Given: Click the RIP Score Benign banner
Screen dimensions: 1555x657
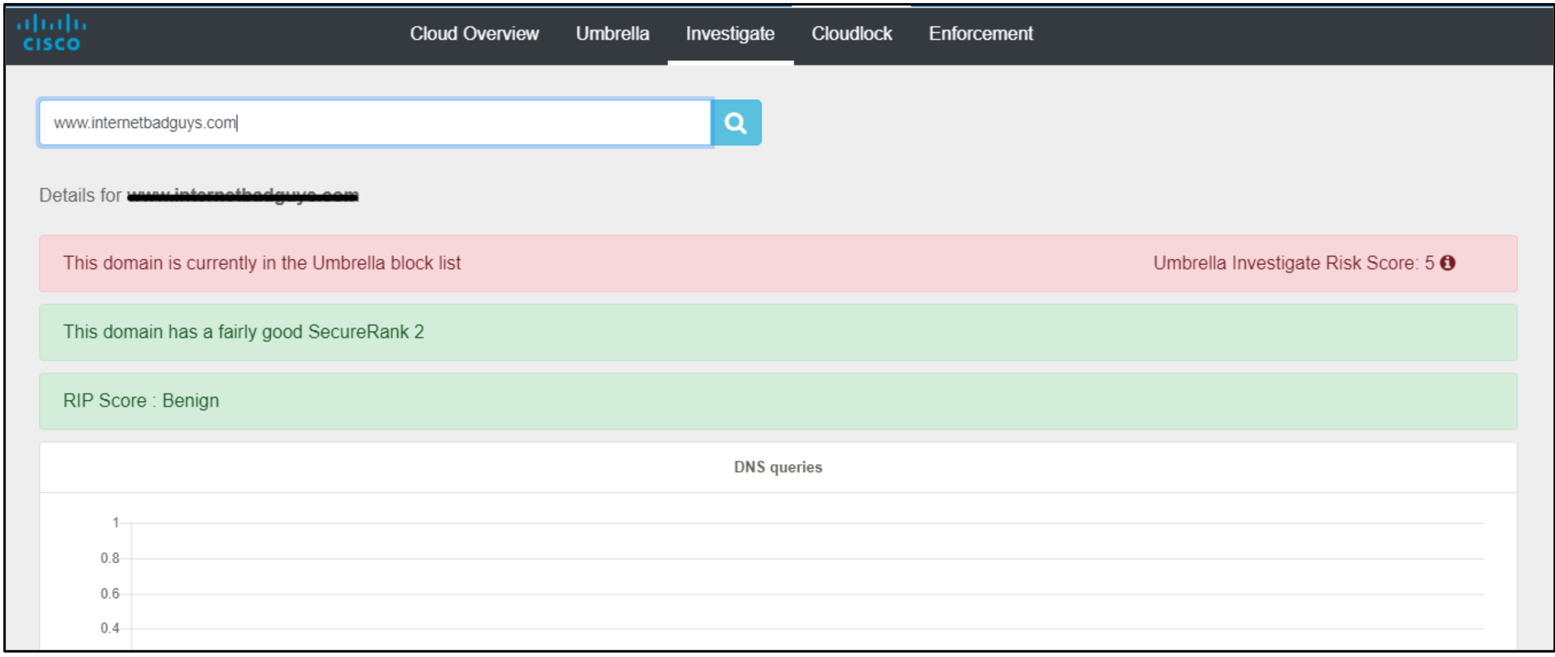Looking at the screenshot, I should coord(778,401).
